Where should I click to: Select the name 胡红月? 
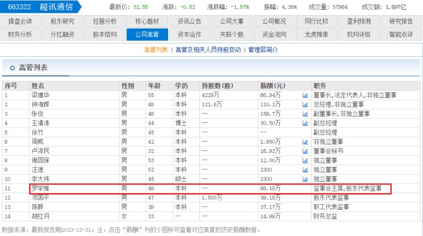click(40, 216)
